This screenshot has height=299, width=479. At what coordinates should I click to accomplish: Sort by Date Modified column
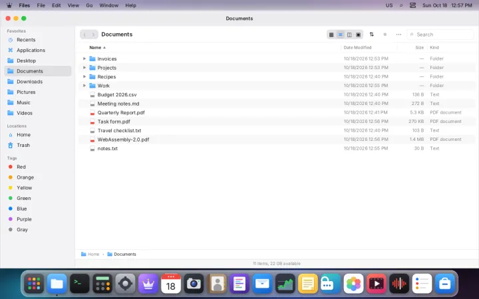click(x=357, y=48)
